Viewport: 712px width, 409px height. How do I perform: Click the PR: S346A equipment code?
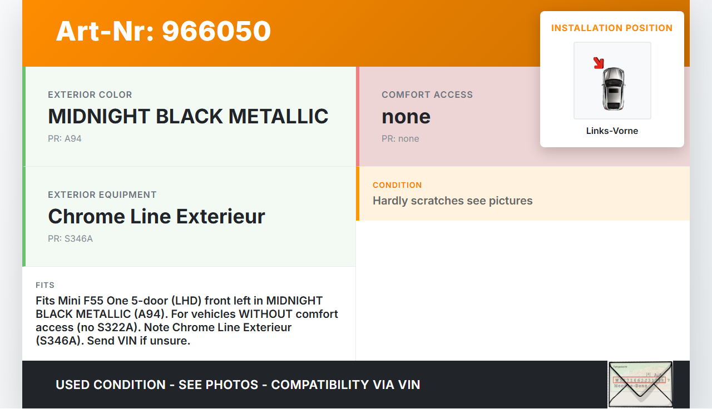(70, 239)
